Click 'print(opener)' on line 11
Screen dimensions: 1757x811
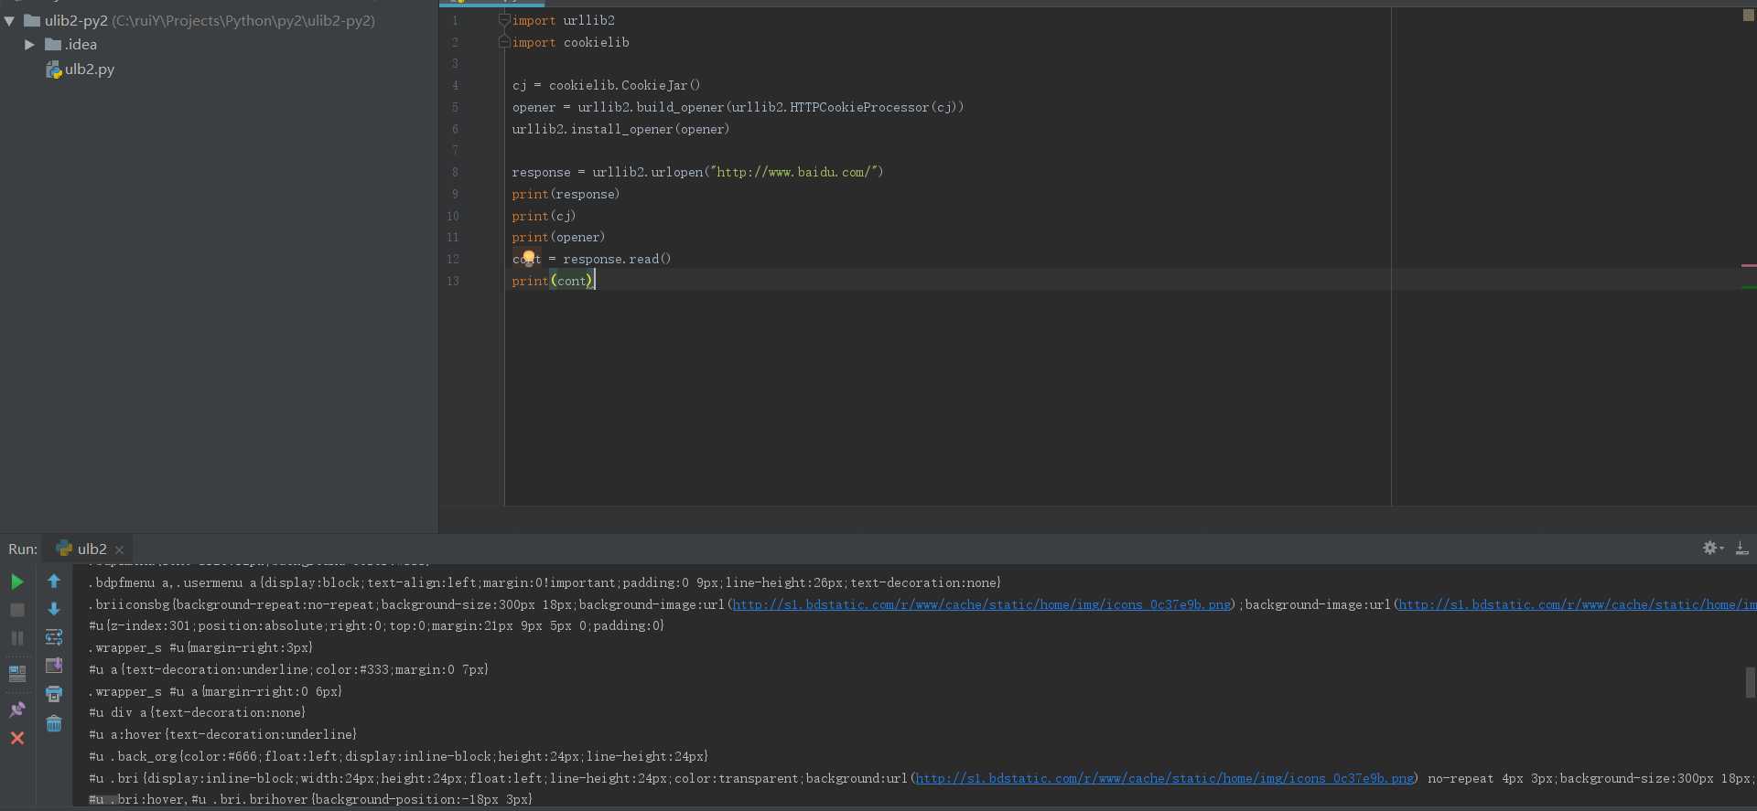[558, 237]
